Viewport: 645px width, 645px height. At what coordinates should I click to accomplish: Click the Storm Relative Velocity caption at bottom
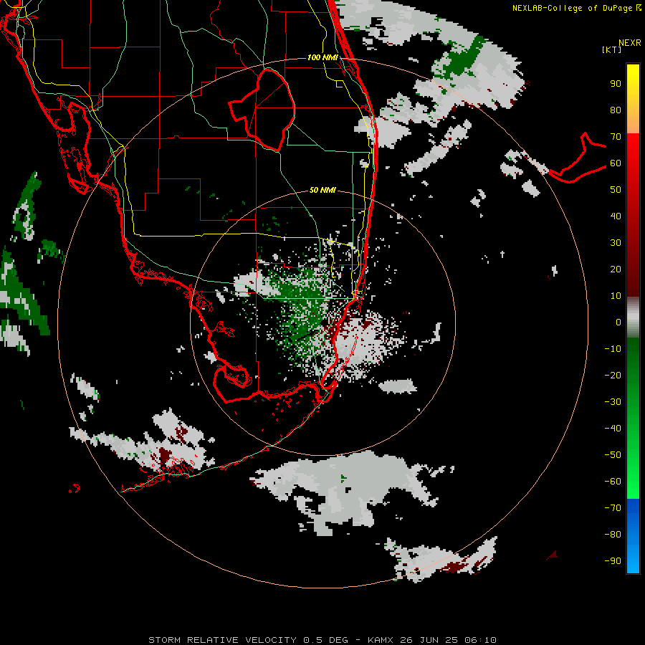(322, 640)
